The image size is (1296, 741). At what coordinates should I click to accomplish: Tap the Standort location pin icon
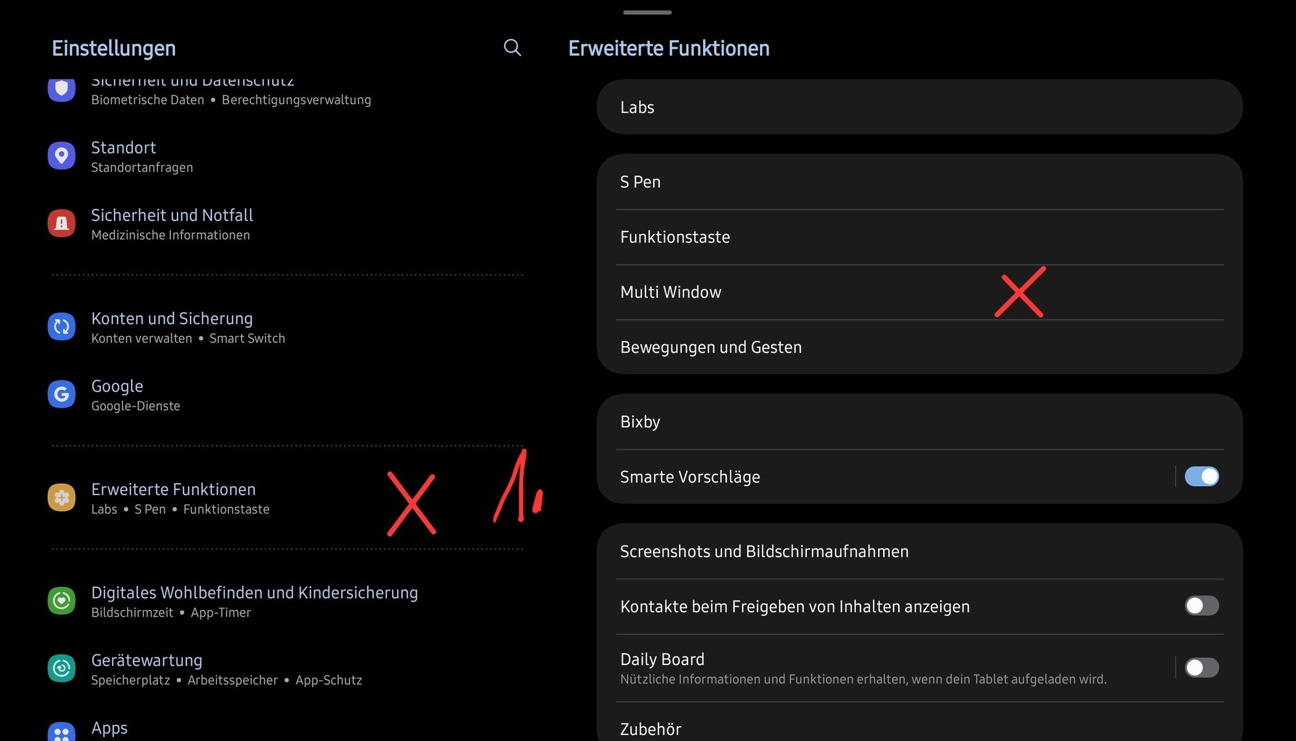click(x=62, y=156)
